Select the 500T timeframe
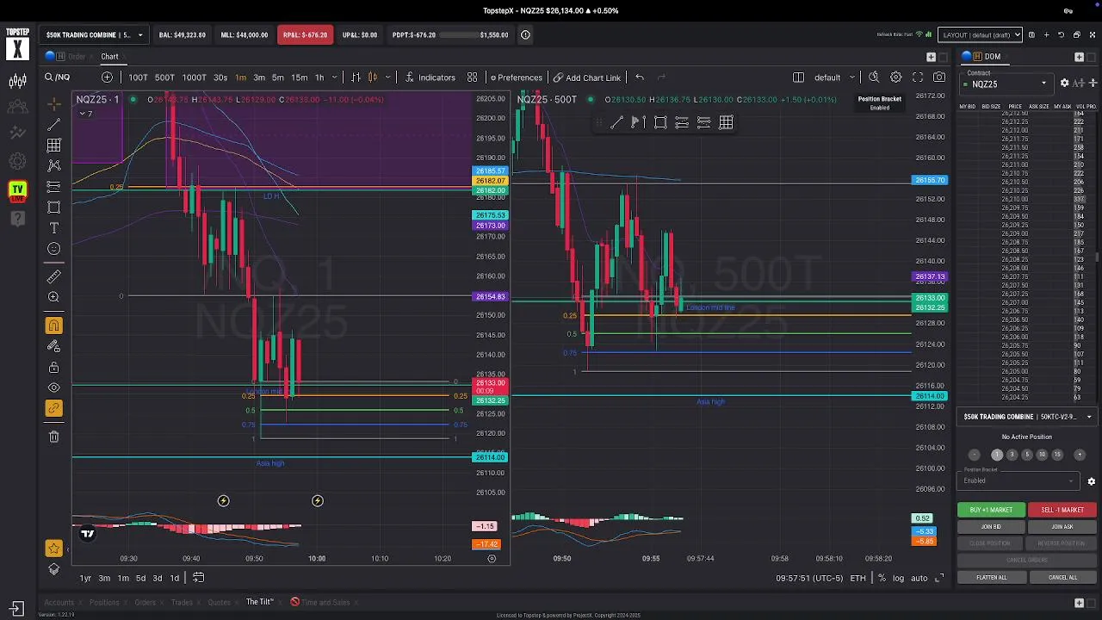The height and width of the screenshot is (620, 1102). pos(164,77)
